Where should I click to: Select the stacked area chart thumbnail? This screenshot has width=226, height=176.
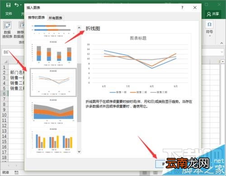[x=53, y=111]
